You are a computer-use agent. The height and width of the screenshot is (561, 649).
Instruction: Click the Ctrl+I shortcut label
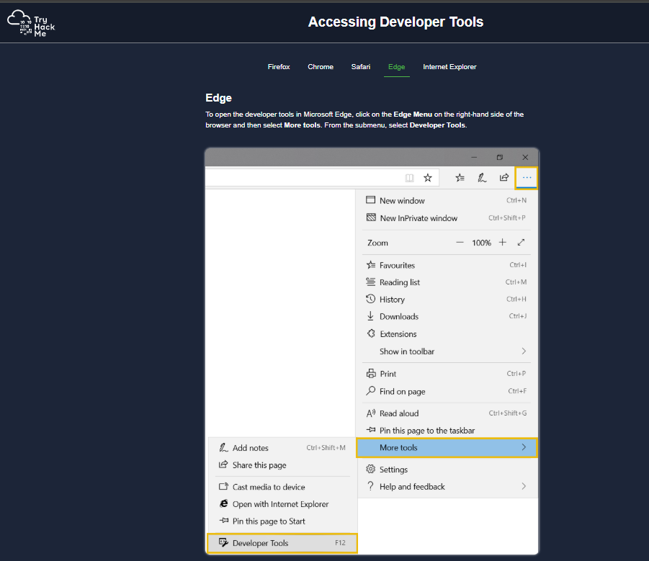(518, 265)
